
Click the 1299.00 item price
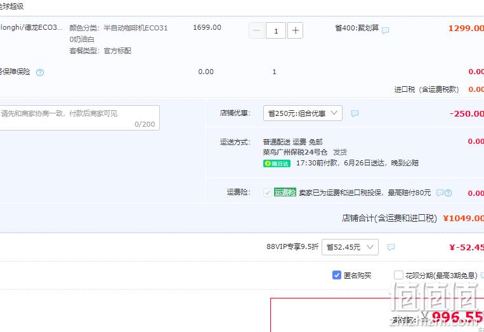pyautogui.click(x=466, y=29)
